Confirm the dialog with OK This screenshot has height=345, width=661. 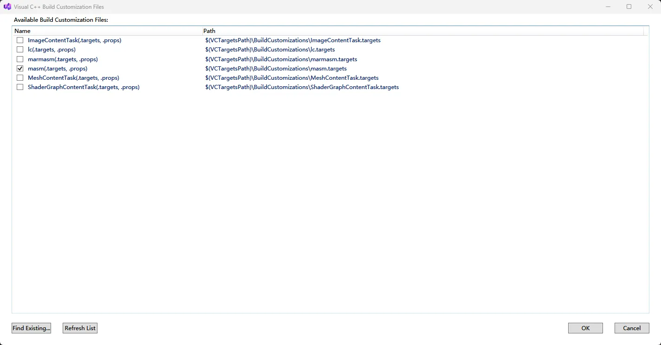585,328
